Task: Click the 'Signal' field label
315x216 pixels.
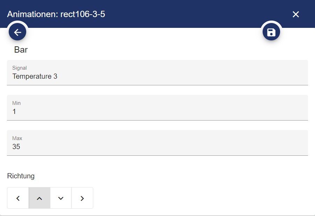Action: click(20, 68)
